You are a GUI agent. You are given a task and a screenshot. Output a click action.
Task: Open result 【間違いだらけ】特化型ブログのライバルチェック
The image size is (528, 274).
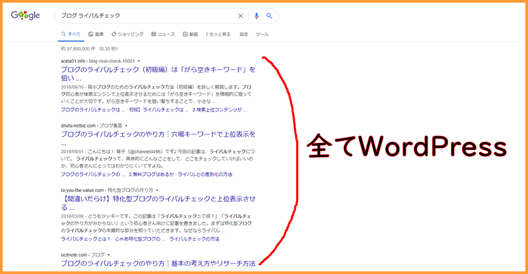158,203
